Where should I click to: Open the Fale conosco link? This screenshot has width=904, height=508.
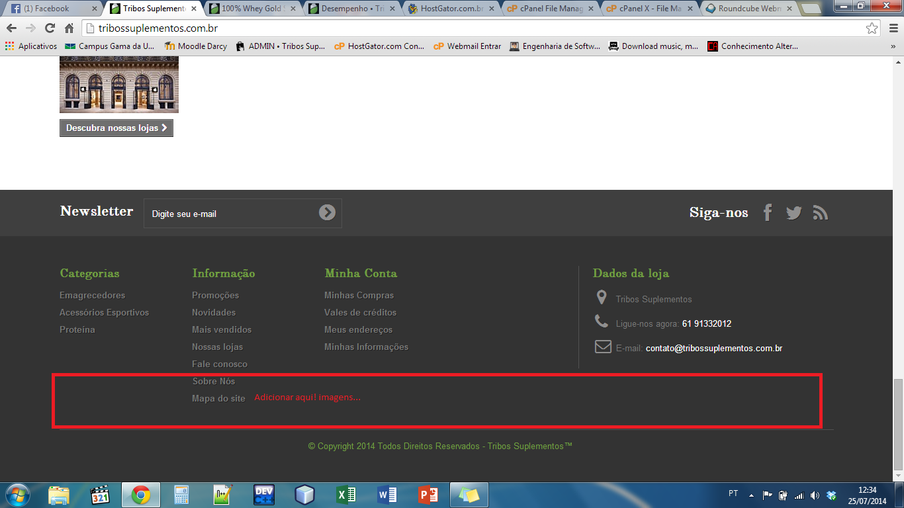(220, 364)
